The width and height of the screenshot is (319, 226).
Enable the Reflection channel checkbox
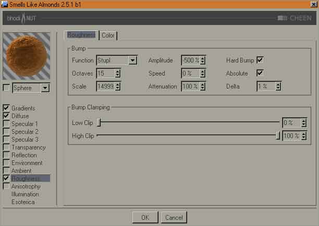(x=6, y=155)
